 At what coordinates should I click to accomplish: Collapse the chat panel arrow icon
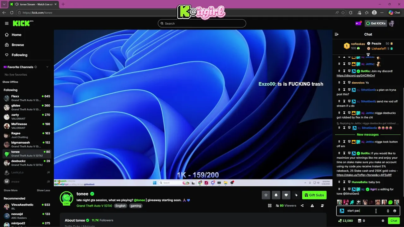(x=336, y=34)
